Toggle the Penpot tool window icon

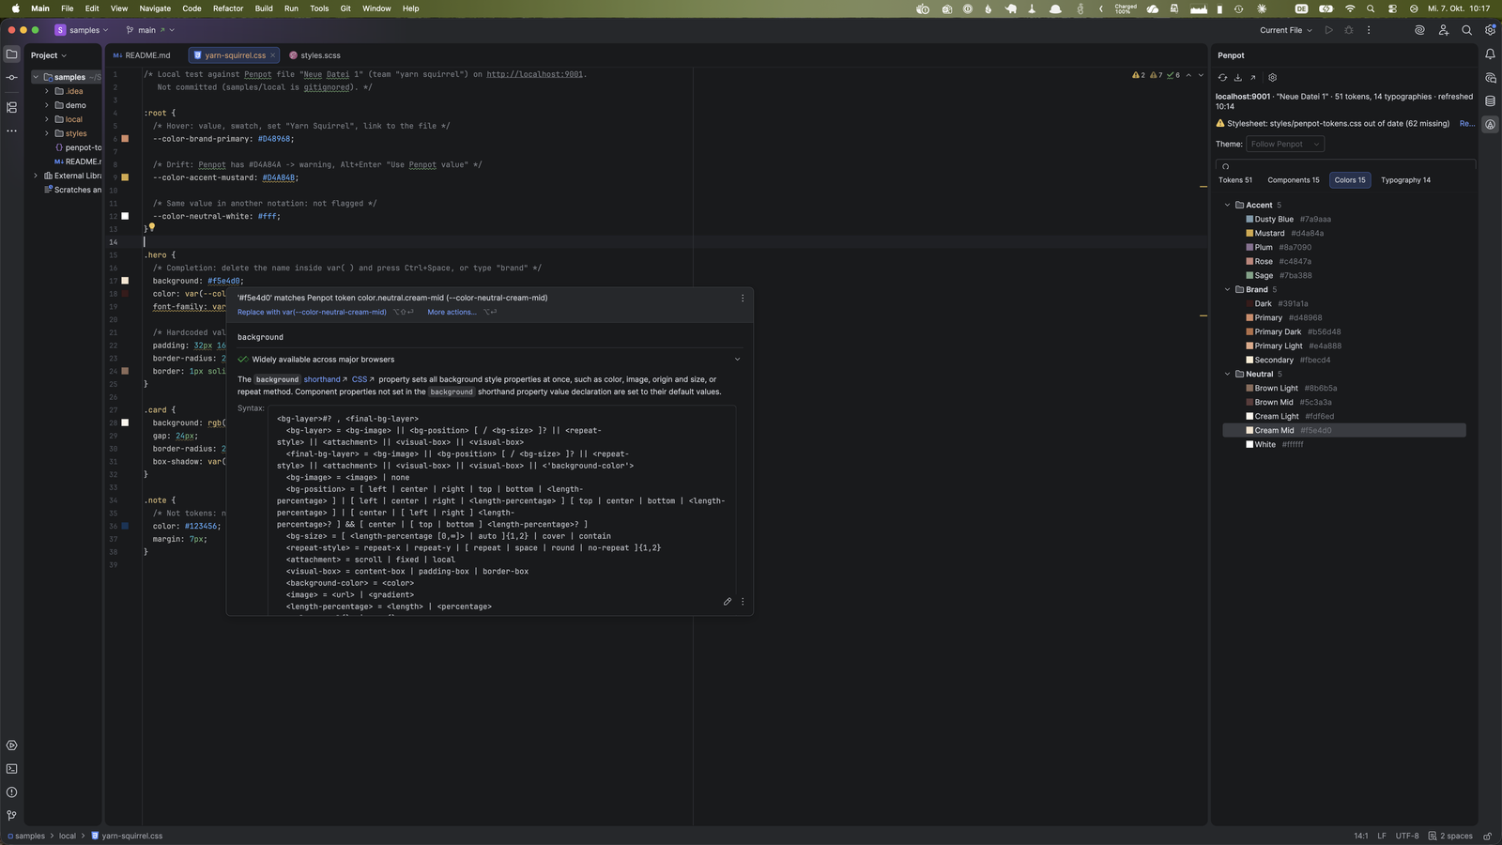(1490, 125)
